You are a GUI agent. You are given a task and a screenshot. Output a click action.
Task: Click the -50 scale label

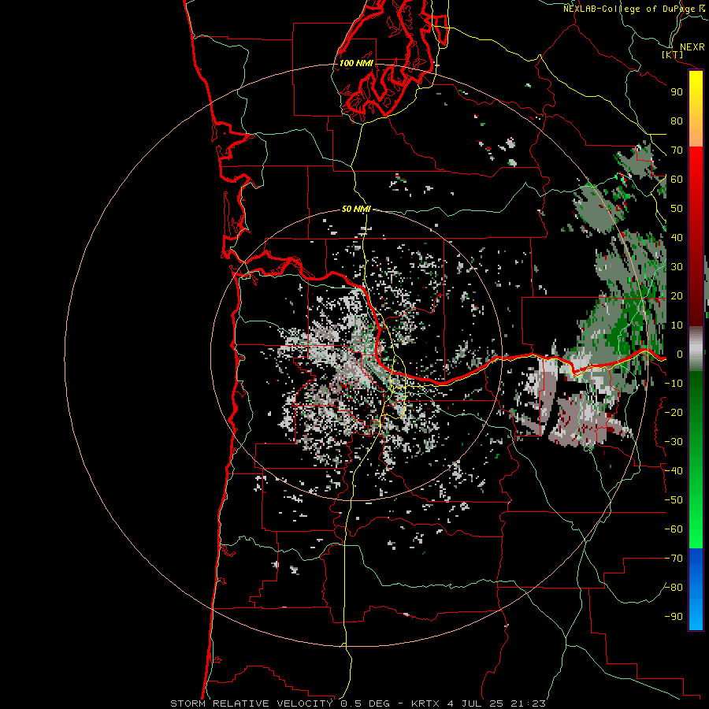coord(674,500)
